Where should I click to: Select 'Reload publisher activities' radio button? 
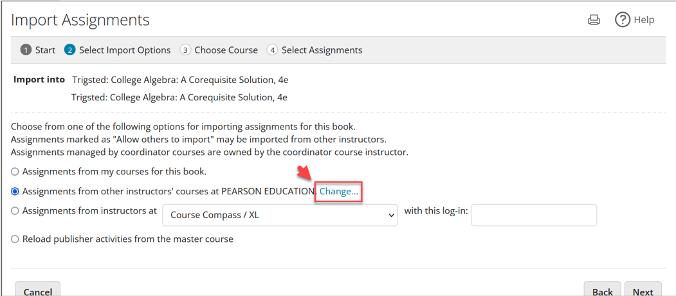click(x=15, y=239)
